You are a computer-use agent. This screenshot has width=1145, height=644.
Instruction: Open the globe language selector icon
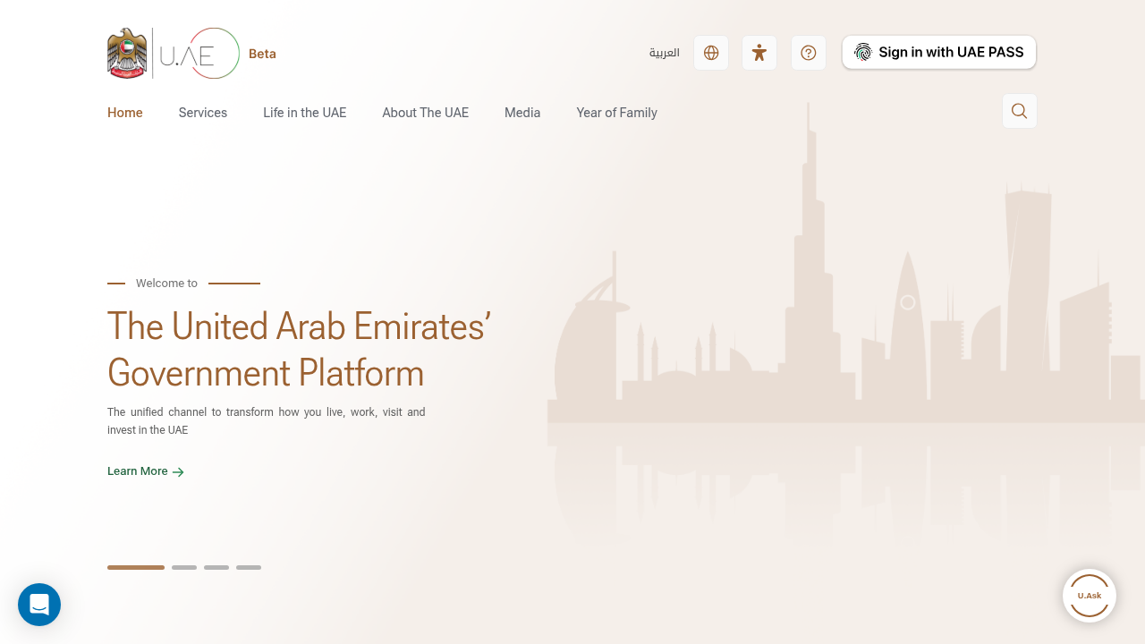pyautogui.click(x=711, y=53)
